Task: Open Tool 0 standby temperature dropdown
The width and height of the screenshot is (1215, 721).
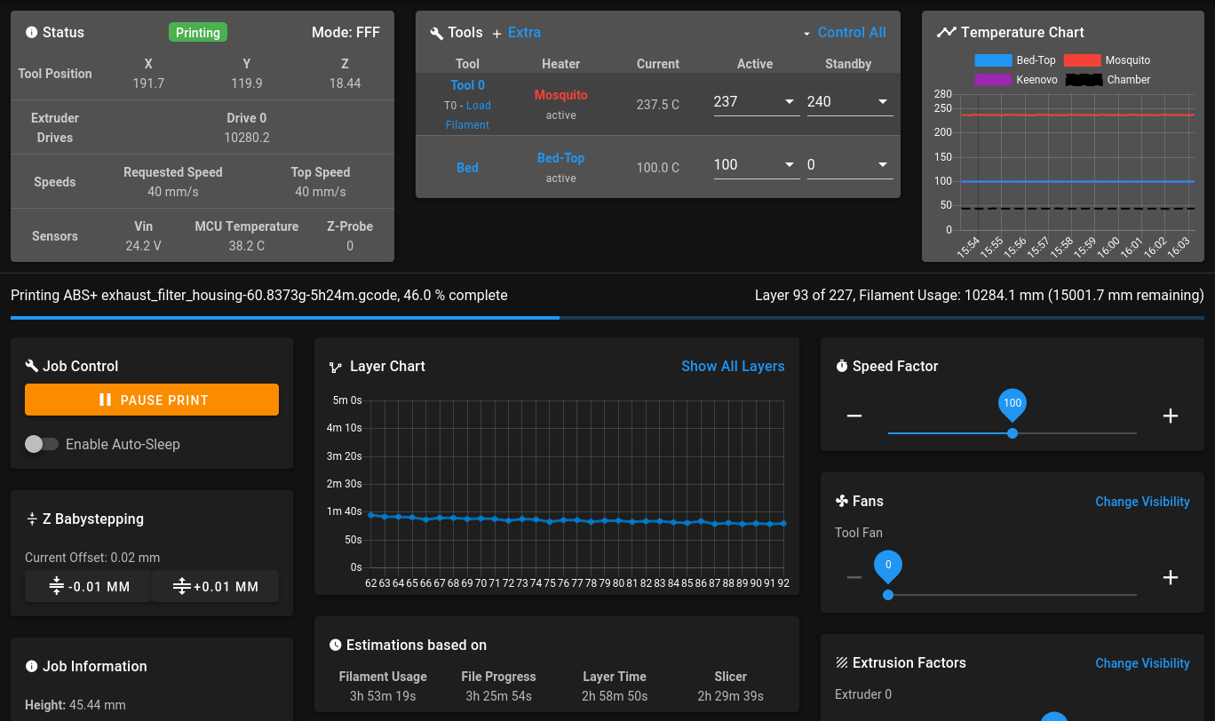Action: (883, 102)
